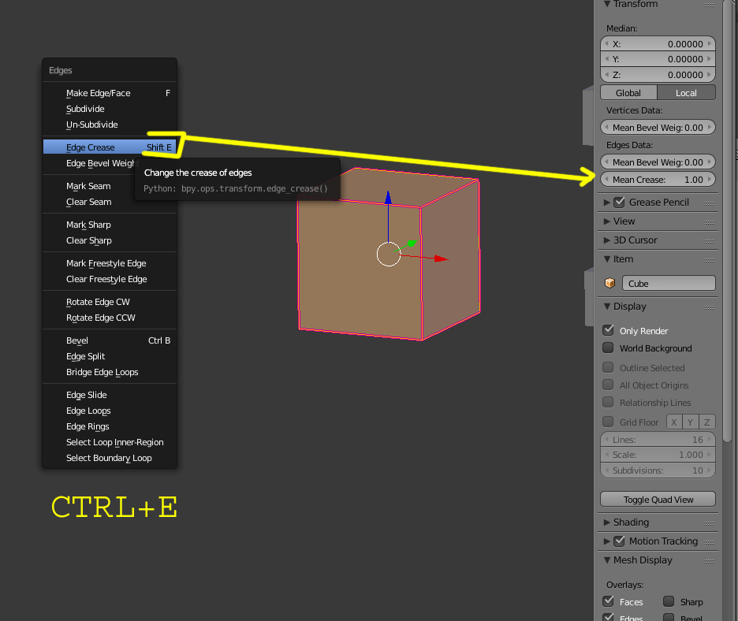Choose Clear Sharp menu entry
This screenshot has width=738, height=621.
(110, 240)
